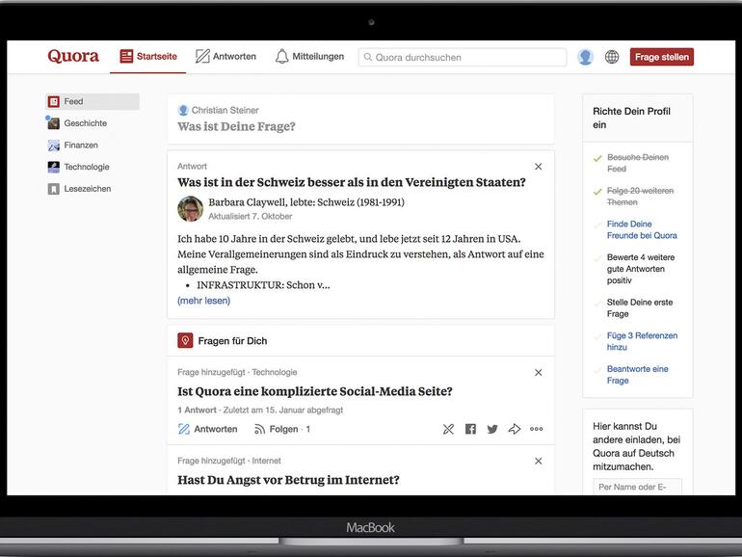Open Mitteilungen notifications tab

[309, 56]
